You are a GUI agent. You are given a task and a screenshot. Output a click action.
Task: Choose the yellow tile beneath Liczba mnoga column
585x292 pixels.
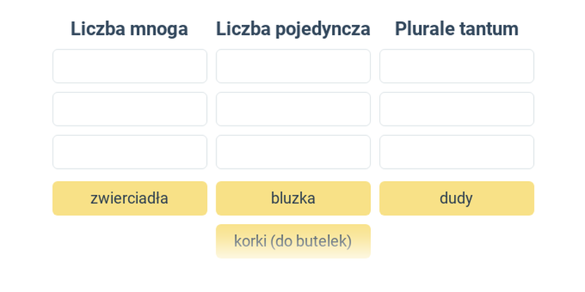129,198
